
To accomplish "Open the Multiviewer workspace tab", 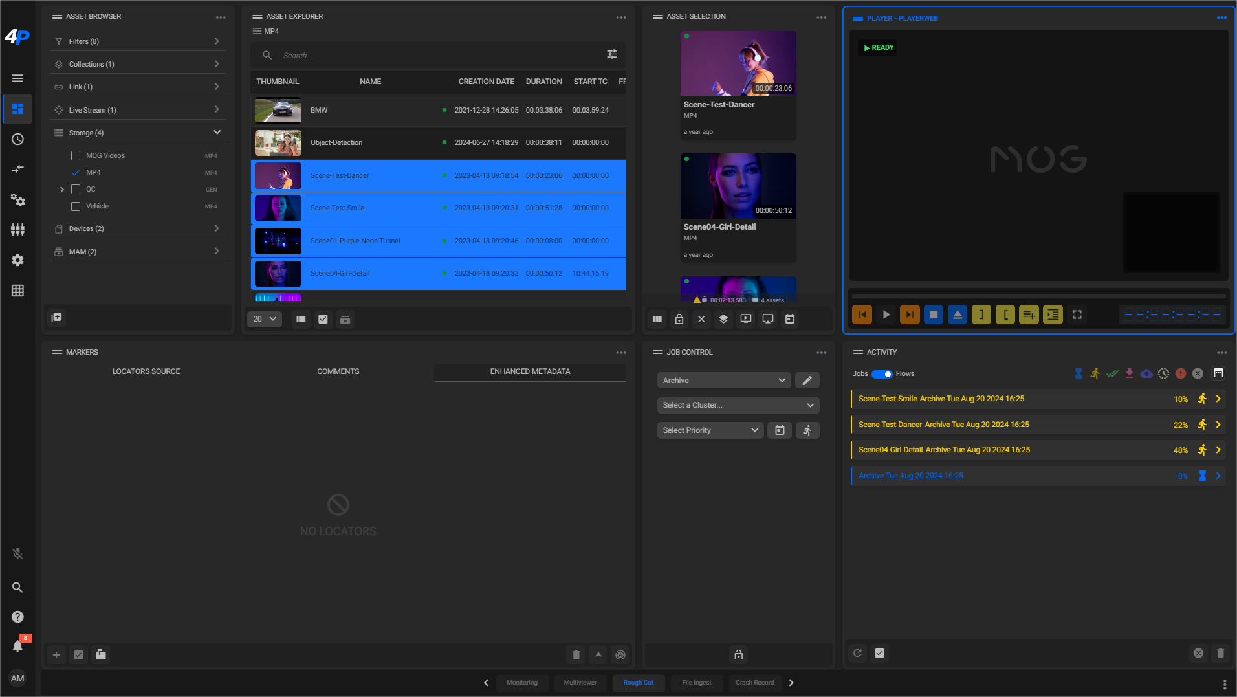I will pyautogui.click(x=580, y=683).
